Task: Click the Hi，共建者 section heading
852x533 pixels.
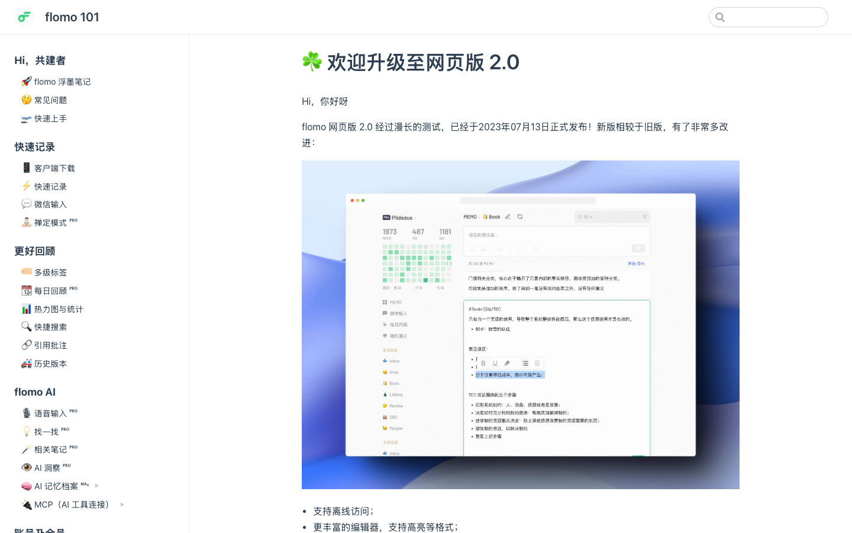Action: coord(40,60)
